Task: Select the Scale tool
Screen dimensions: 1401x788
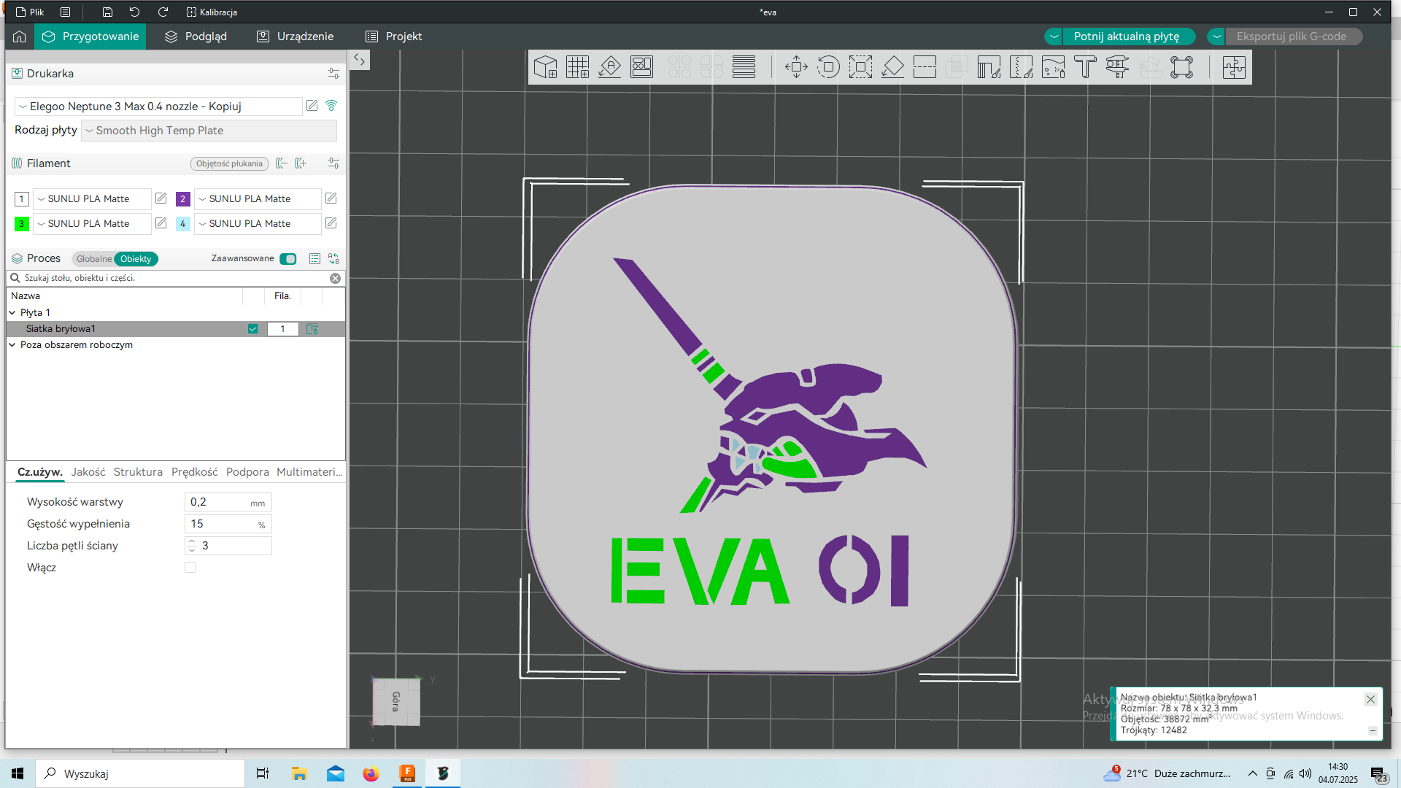Action: click(860, 67)
